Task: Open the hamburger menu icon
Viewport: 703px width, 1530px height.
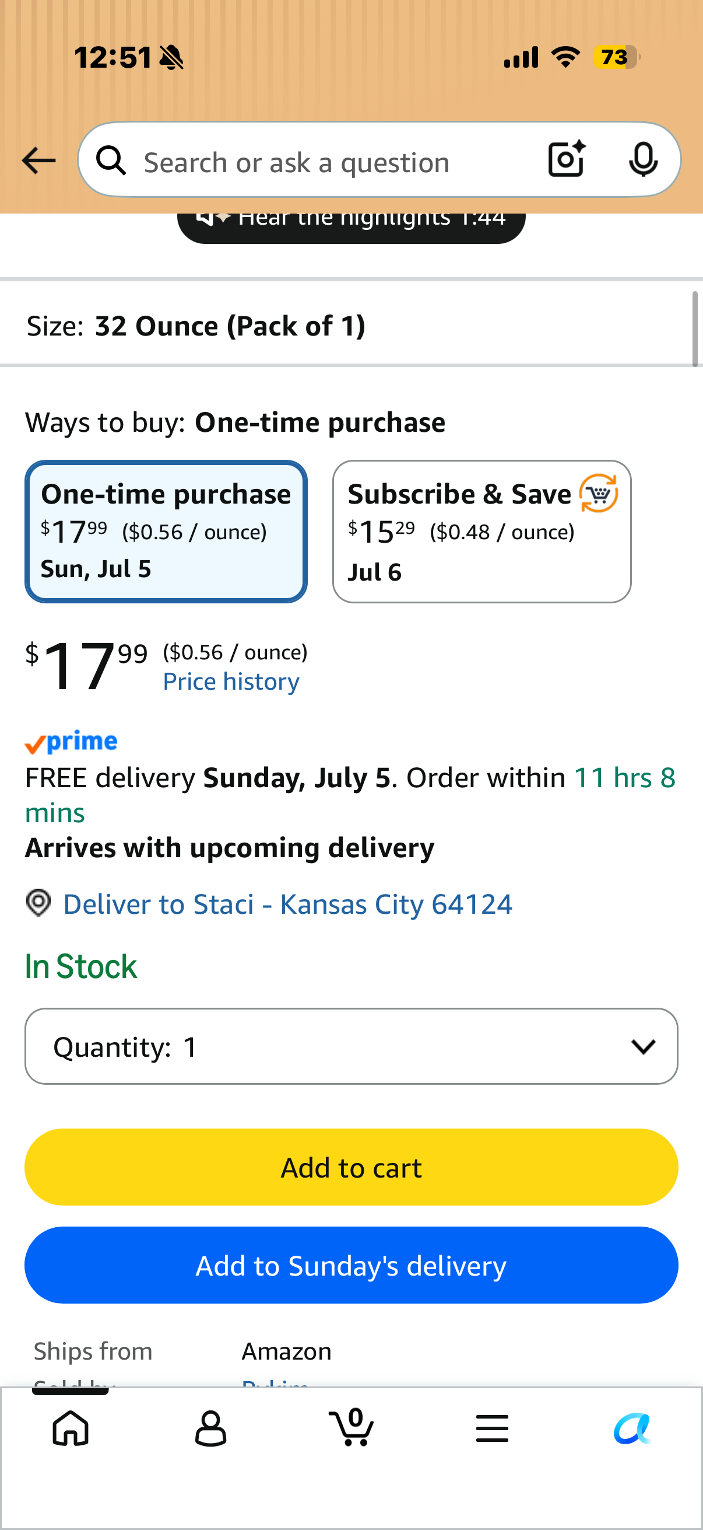Action: 492,1428
